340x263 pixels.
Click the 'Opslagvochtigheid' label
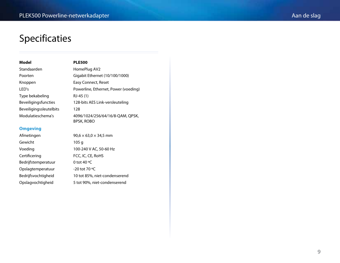36,182
